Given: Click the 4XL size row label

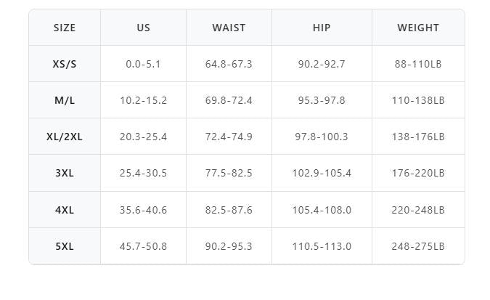Looking at the screenshot, I should tap(65, 210).
